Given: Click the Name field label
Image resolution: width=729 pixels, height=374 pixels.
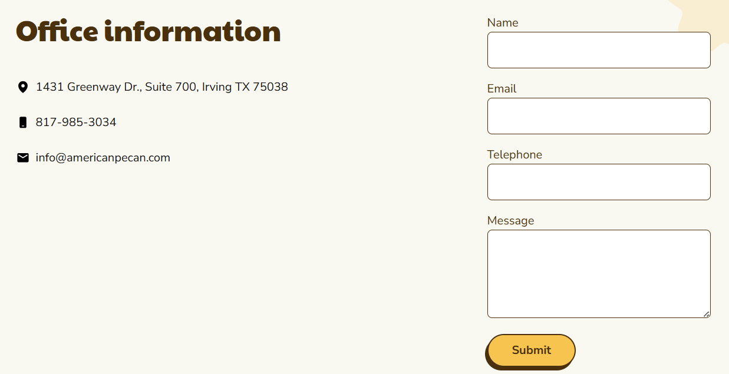Looking at the screenshot, I should point(503,23).
